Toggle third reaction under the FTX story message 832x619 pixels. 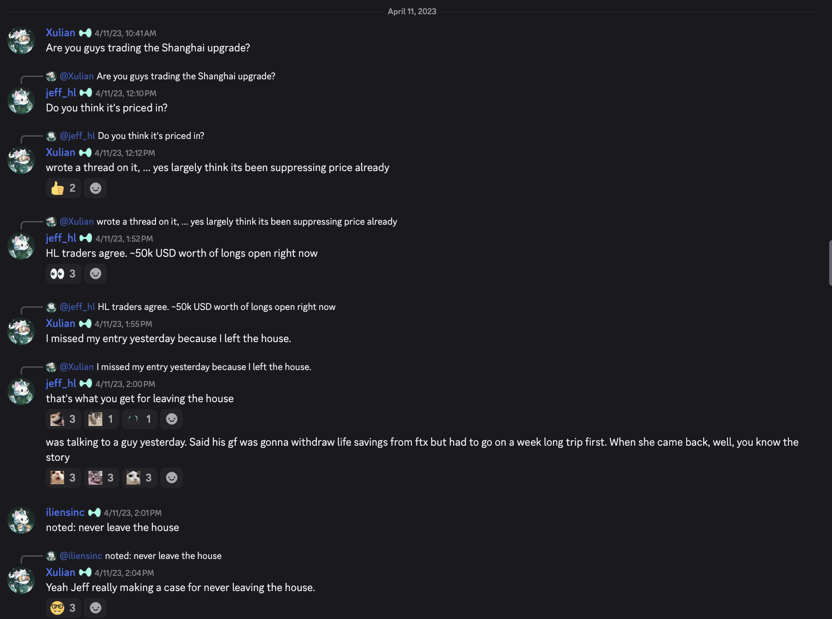point(139,478)
